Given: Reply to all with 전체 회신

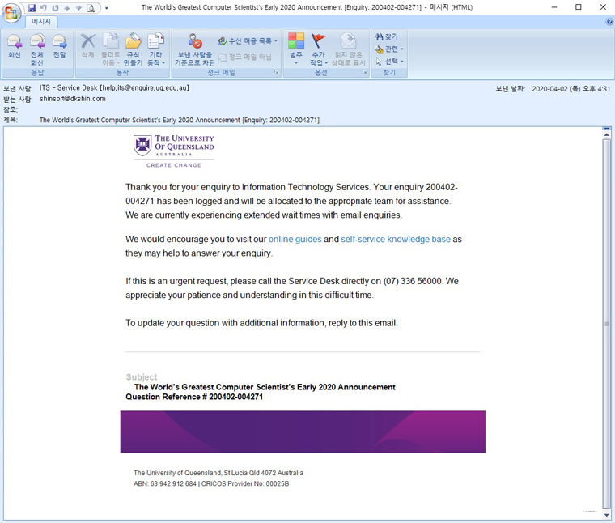Looking at the screenshot, I should point(37,49).
